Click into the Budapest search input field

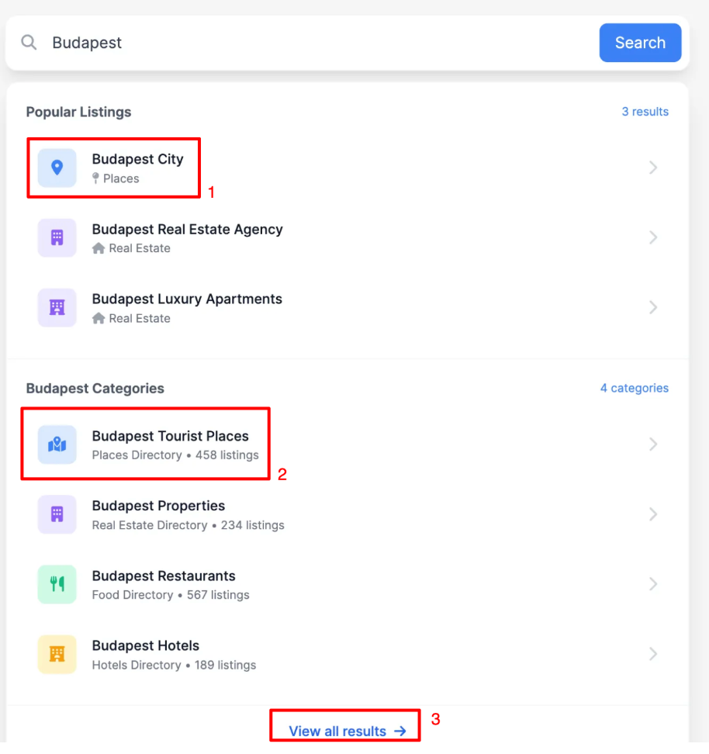310,43
